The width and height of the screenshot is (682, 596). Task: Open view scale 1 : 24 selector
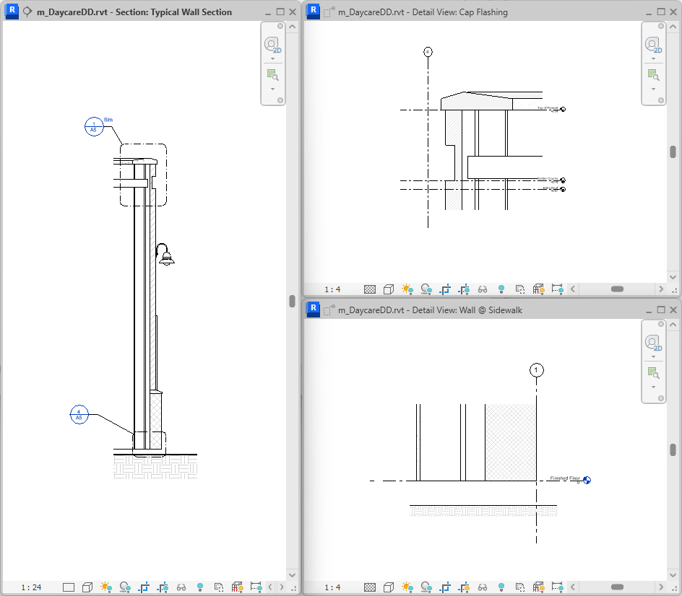point(31,587)
